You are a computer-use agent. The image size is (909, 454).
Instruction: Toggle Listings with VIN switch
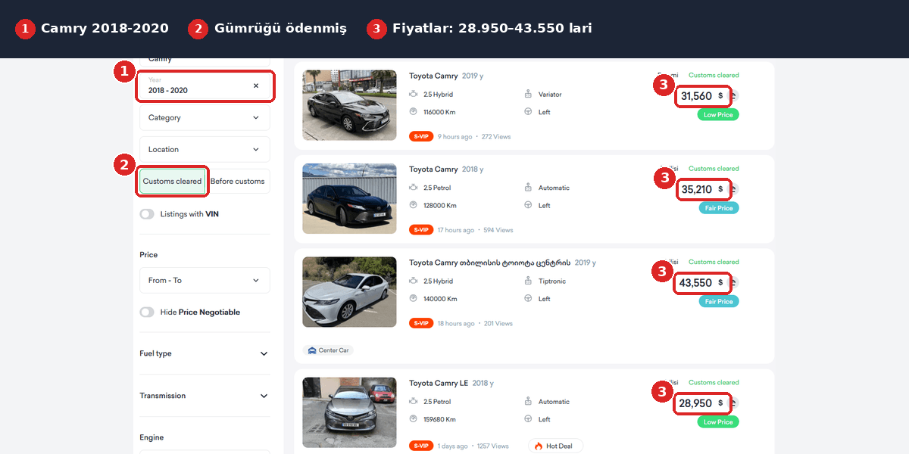point(147,214)
